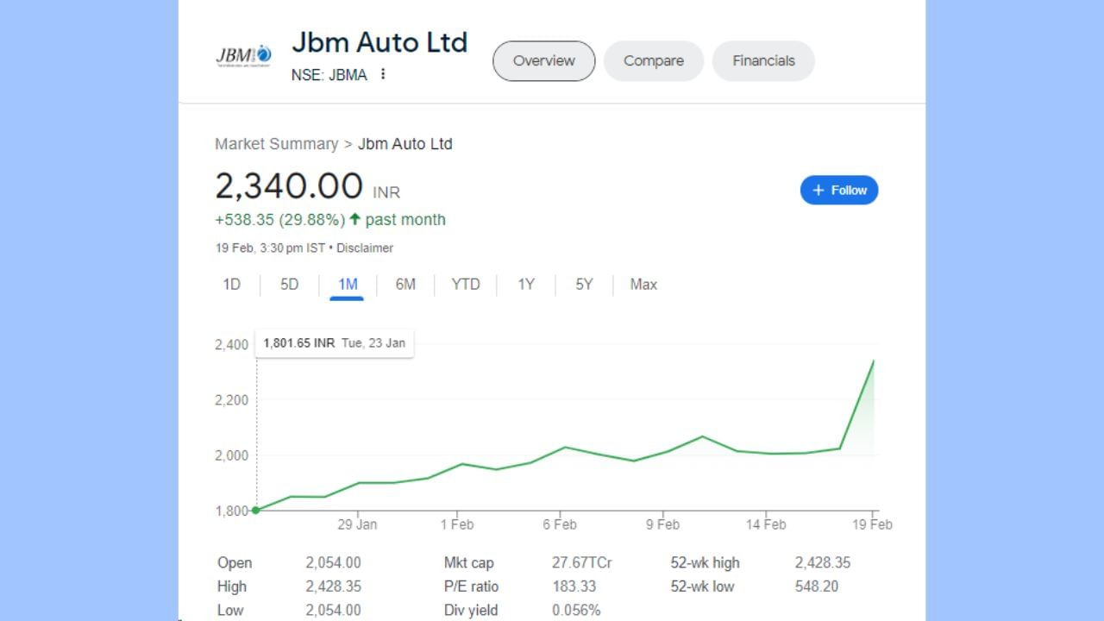This screenshot has height=621, width=1104.
Task: Switch chart to 5Y range
Action: click(x=584, y=285)
